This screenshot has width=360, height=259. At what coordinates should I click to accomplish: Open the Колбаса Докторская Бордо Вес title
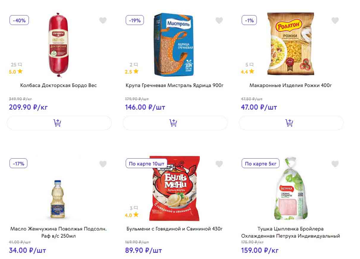click(x=59, y=86)
